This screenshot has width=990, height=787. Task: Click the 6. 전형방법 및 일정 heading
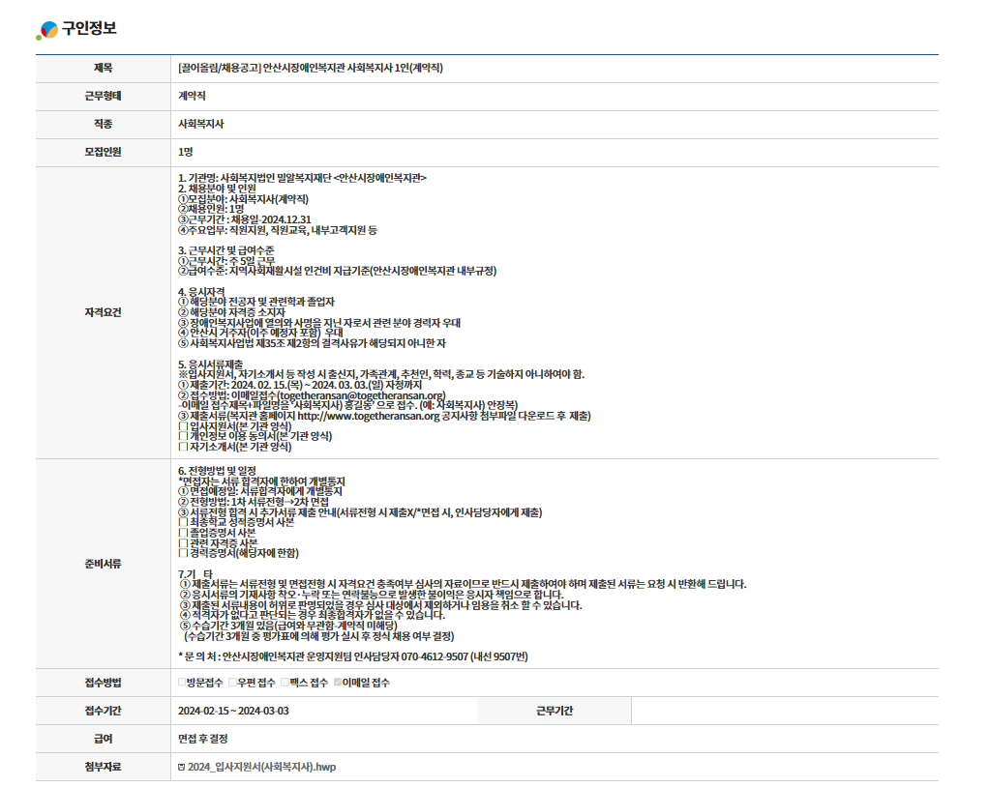(x=217, y=471)
